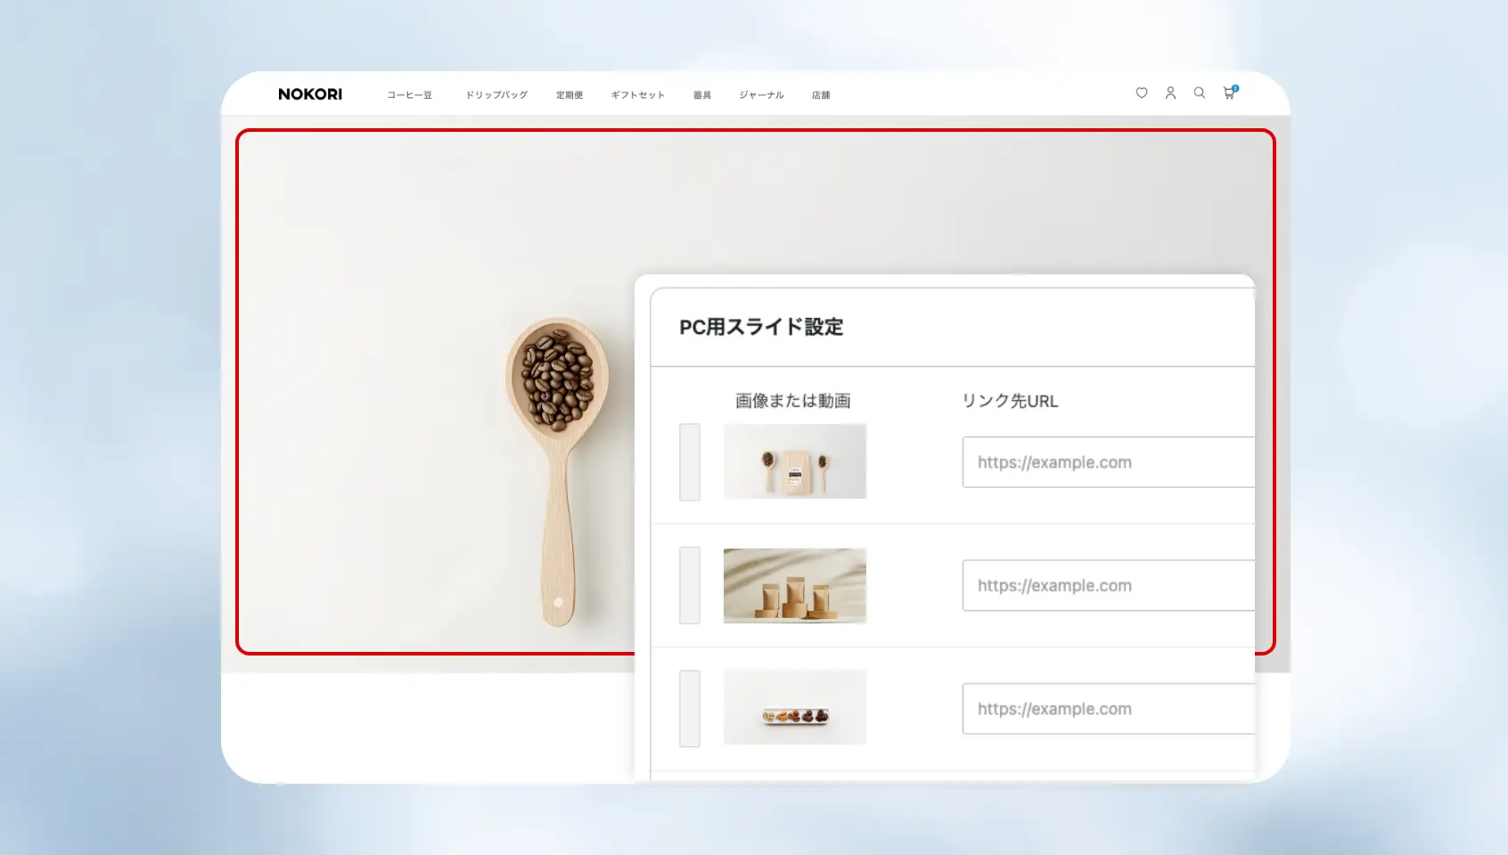
Task: Open the ジャーナル page
Action: [762, 95]
